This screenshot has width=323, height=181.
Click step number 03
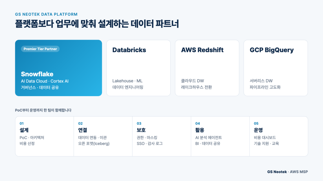[x=139, y=123]
